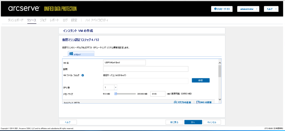
Task: Click the arcserve Unified Data Protection logo
Action: pyautogui.click(x=42, y=9)
